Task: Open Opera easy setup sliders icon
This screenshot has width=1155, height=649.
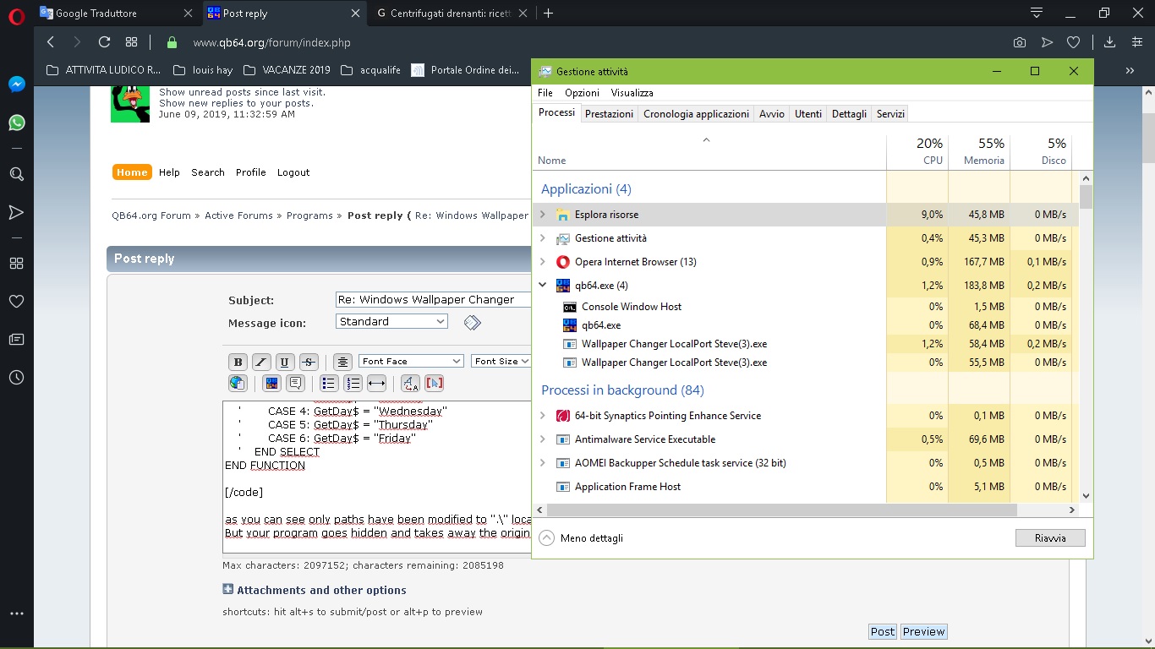Action: coord(1137,42)
